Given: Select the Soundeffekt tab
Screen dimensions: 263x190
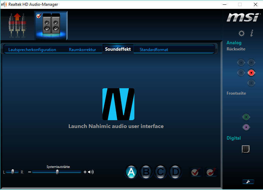Looking at the screenshot, I should click(x=118, y=49).
